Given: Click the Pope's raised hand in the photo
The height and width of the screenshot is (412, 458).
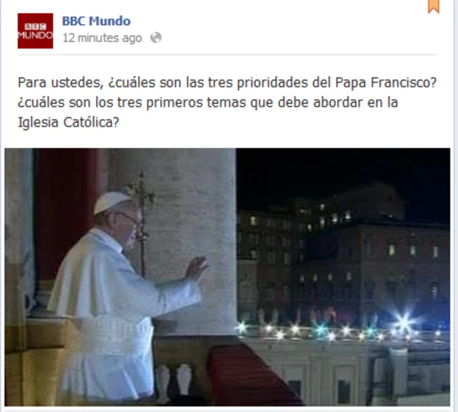Looking at the screenshot, I should [x=196, y=268].
